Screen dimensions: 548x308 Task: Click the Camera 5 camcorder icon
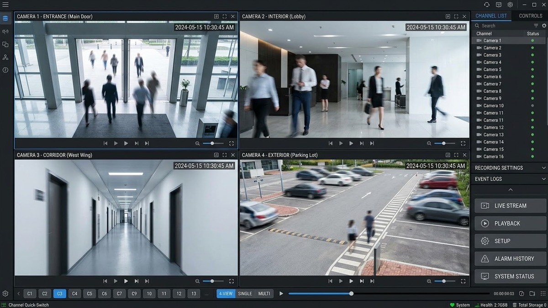point(479,69)
